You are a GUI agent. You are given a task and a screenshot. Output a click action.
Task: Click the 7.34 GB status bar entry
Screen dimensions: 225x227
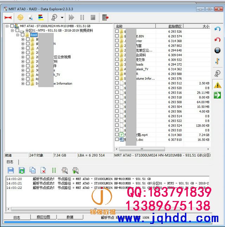pyautogui.click(x=65, y=155)
